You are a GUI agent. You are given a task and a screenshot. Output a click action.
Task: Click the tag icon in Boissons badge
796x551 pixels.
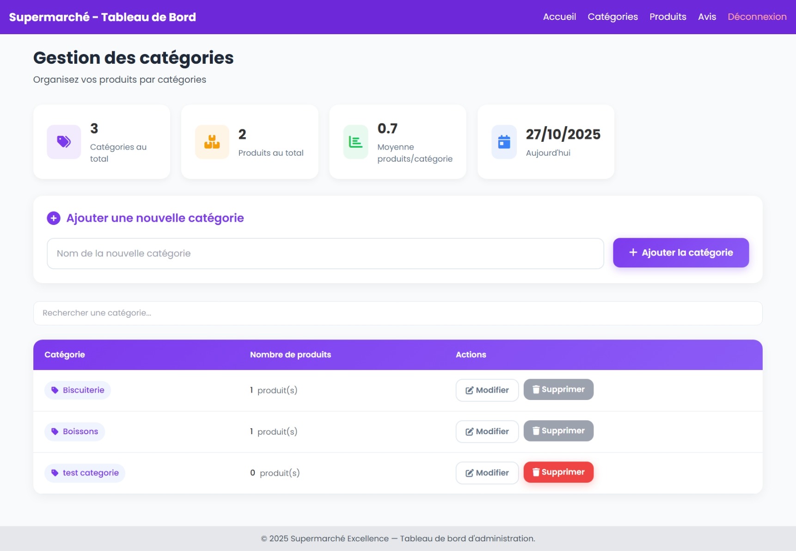(x=55, y=431)
